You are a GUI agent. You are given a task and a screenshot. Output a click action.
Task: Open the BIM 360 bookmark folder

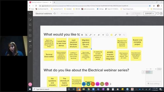pyautogui.click(x=77, y=9)
